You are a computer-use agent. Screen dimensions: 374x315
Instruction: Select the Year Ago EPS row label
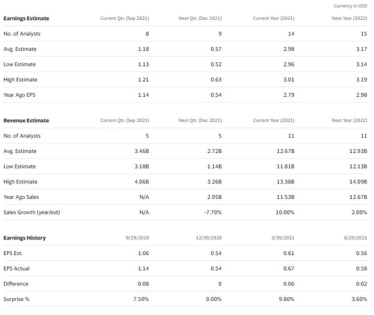(19, 95)
